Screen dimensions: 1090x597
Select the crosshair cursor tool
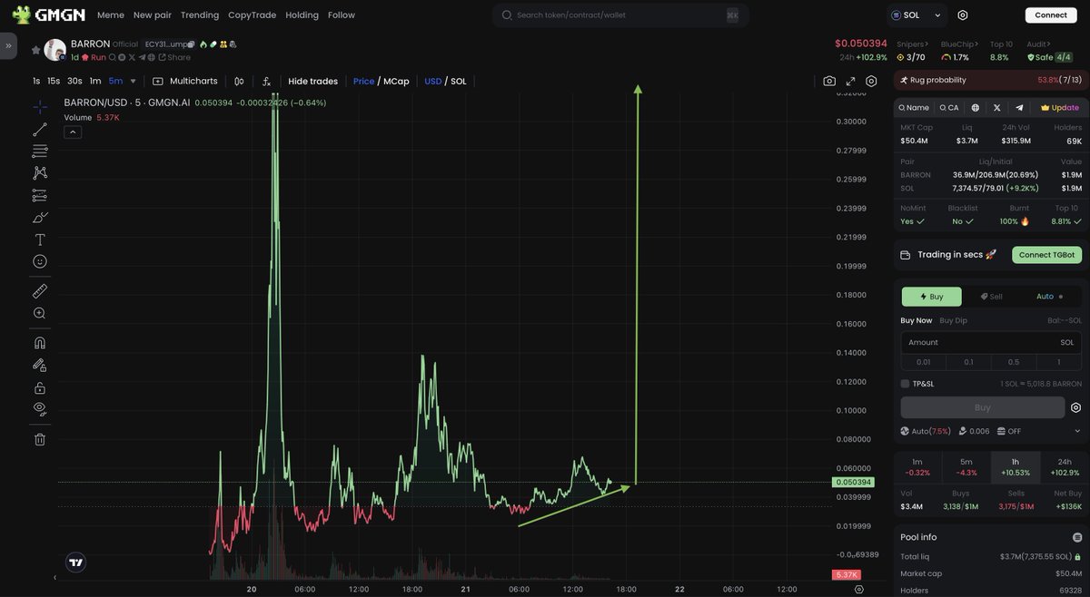pos(40,107)
